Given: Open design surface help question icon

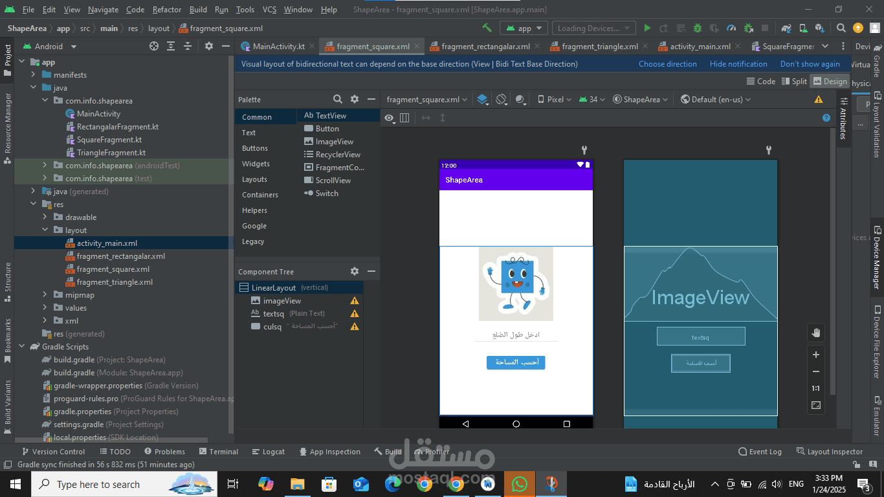Looking at the screenshot, I should (826, 118).
